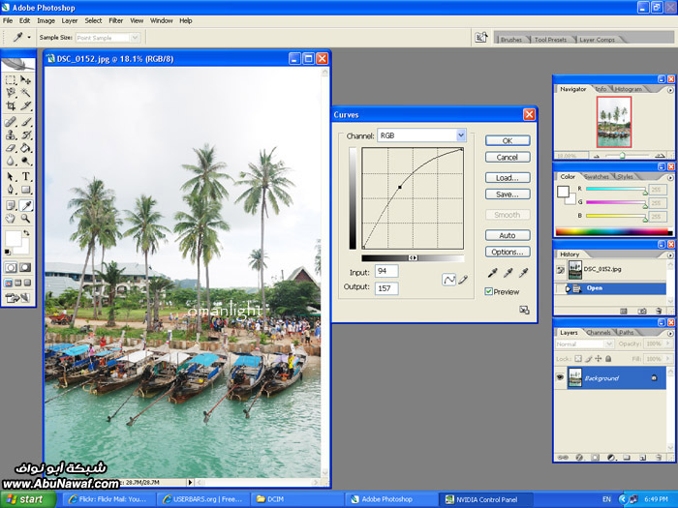Hide the Background layer using eye icon
This screenshot has width=678, height=508.
coord(561,377)
